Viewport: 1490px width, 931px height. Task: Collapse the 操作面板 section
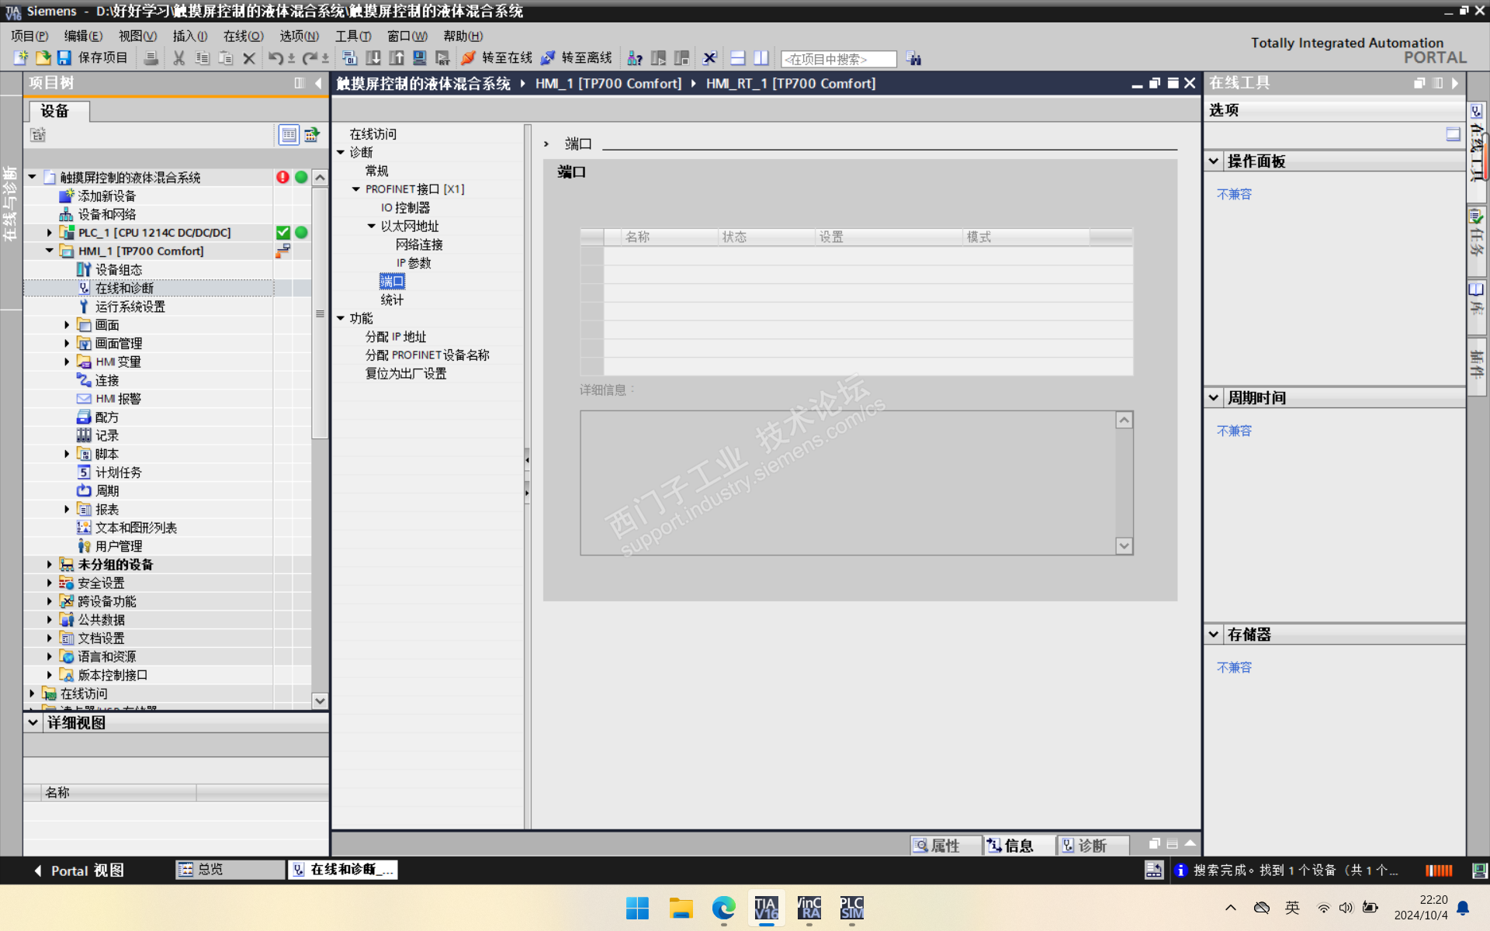point(1214,161)
